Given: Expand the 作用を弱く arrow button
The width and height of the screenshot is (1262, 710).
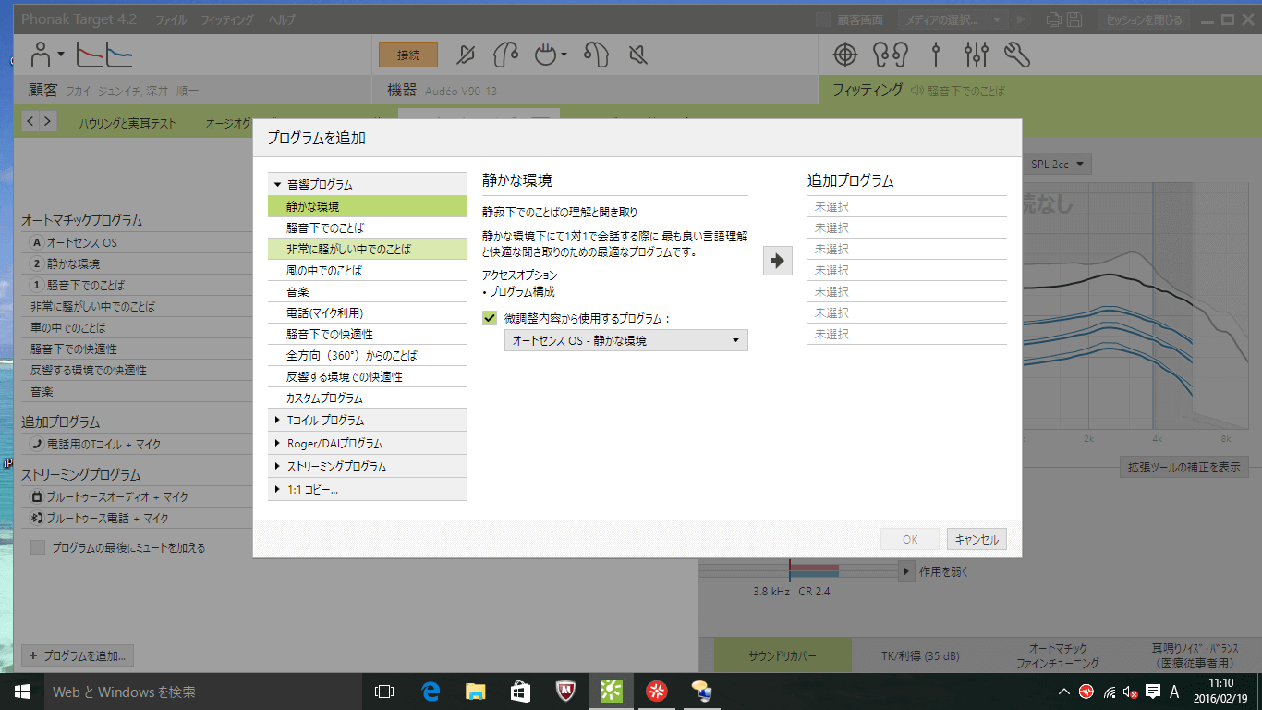Looking at the screenshot, I should pos(906,570).
